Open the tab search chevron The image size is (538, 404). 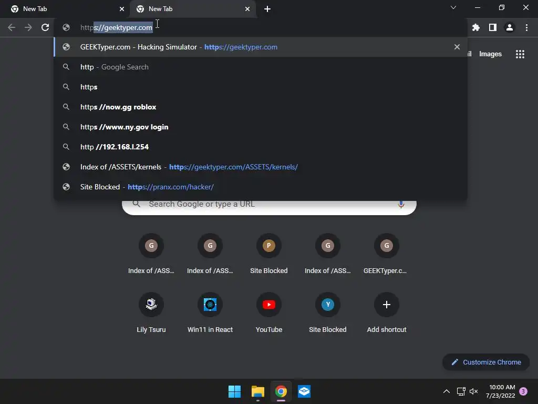(453, 7)
